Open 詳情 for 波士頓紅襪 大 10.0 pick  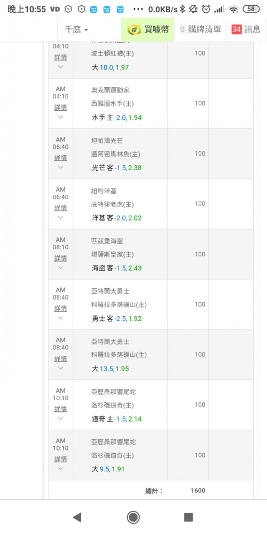coord(61,57)
